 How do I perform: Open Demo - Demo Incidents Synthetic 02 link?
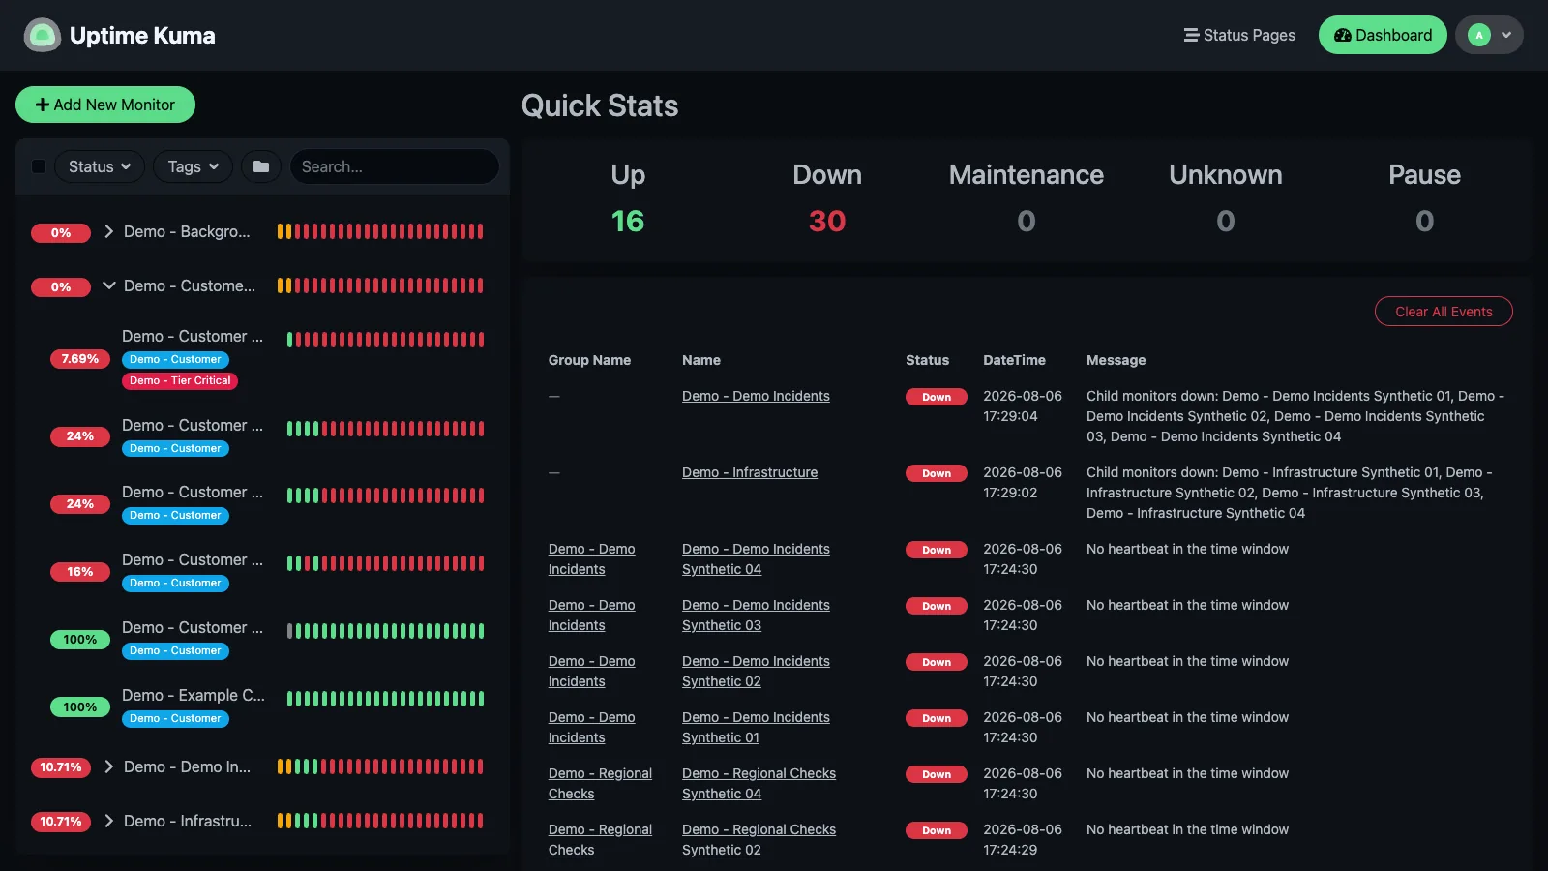(x=756, y=672)
